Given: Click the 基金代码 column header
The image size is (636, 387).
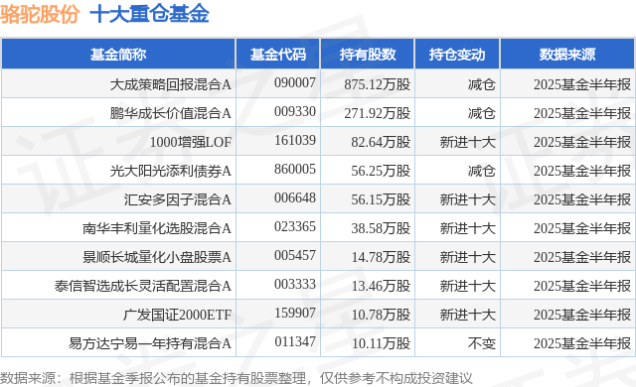Looking at the screenshot, I should (x=278, y=55).
